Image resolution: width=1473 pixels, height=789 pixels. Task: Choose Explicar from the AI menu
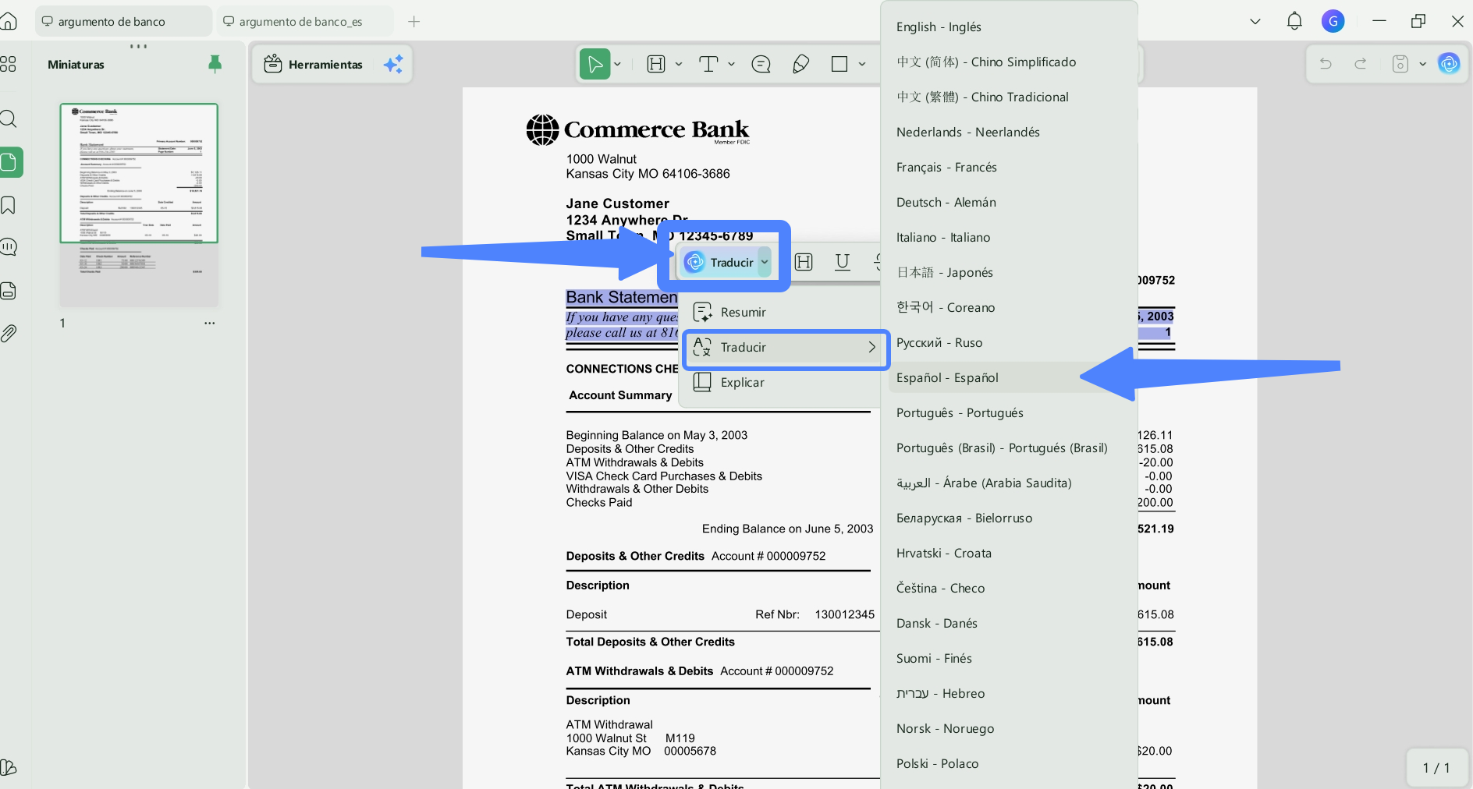click(782, 382)
